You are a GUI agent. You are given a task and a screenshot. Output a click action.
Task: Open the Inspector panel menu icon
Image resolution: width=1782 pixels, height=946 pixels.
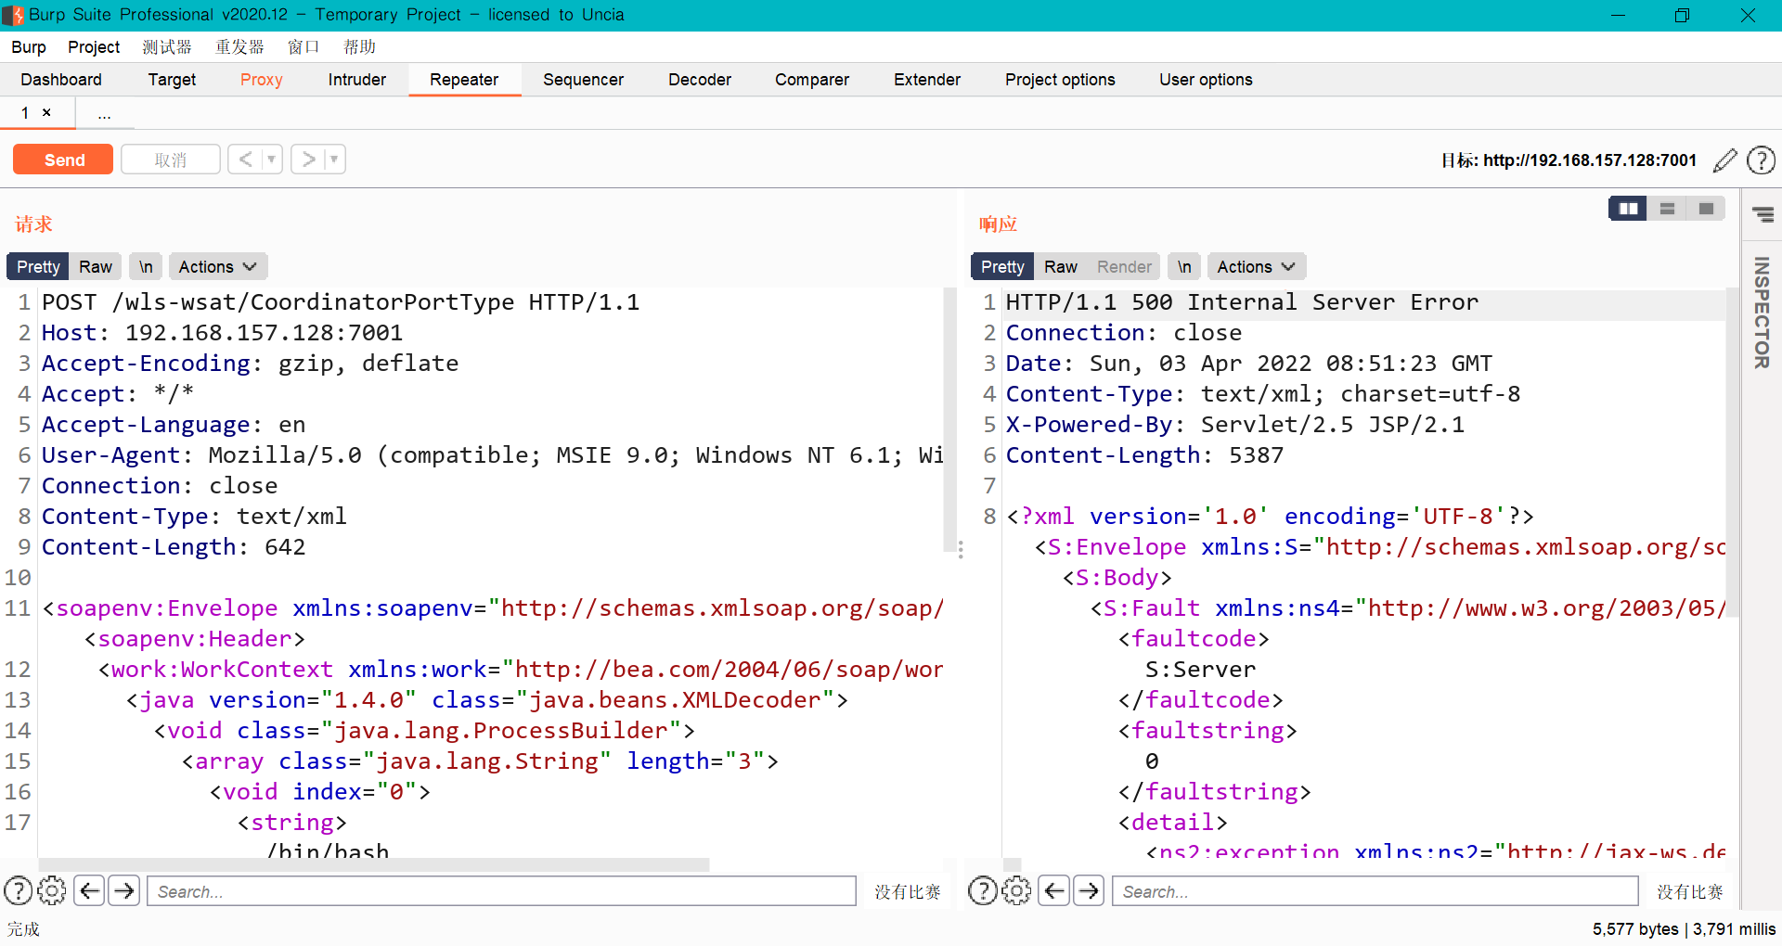(x=1763, y=215)
